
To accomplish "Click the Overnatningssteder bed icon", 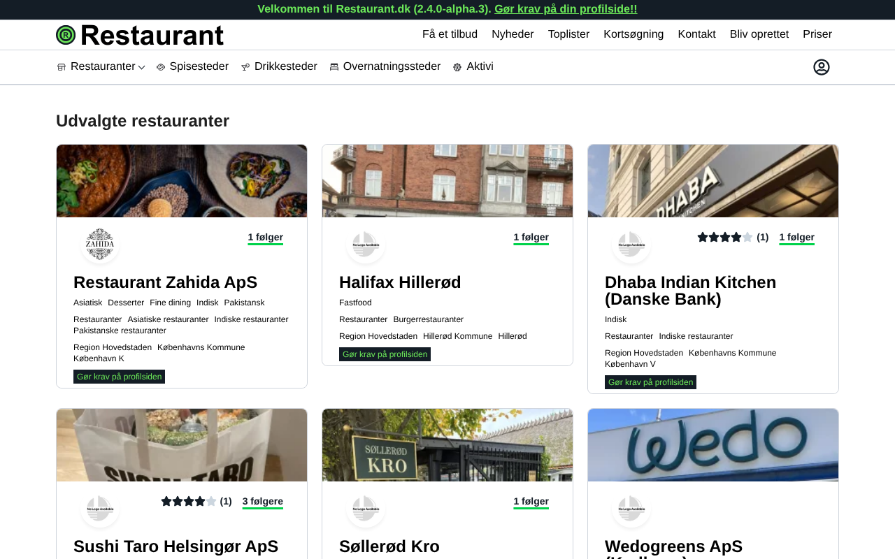I will pyautogui.click(x=334, y=67).
